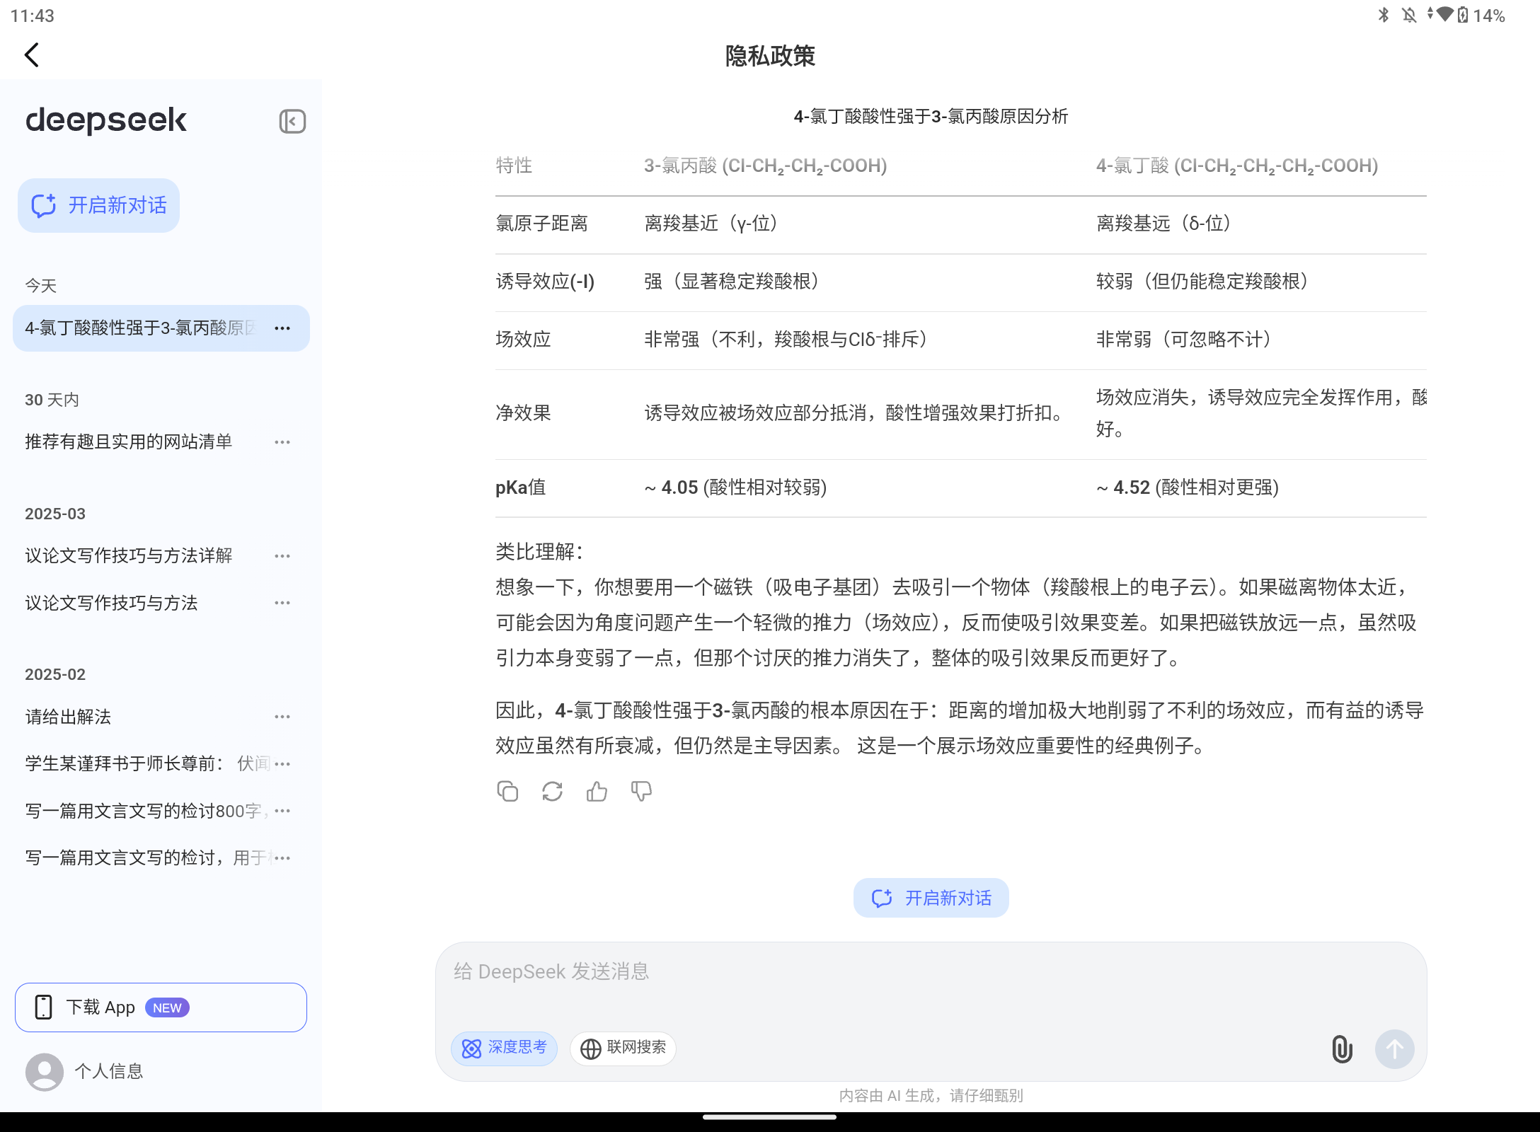The width and height of the screenshot is (1540, 1132).
Task: Start new chat from sidebar button
Action: (x=98, y=205)
